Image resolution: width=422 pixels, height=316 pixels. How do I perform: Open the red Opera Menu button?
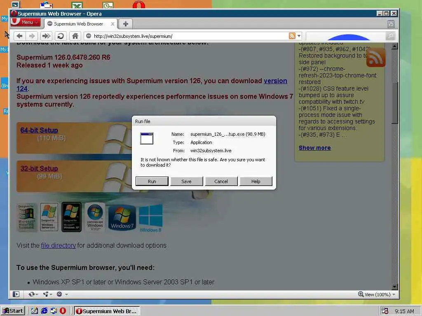pyautogui.click(x=26, y=22)
